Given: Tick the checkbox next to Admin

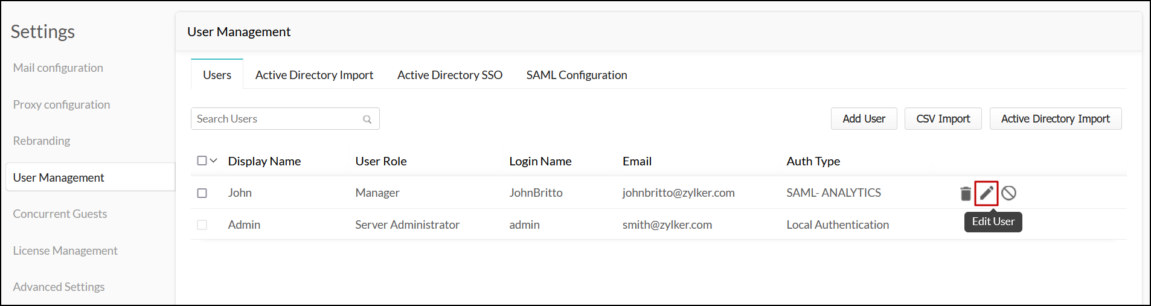Looking at the screenshot, I should coord(202,225).
